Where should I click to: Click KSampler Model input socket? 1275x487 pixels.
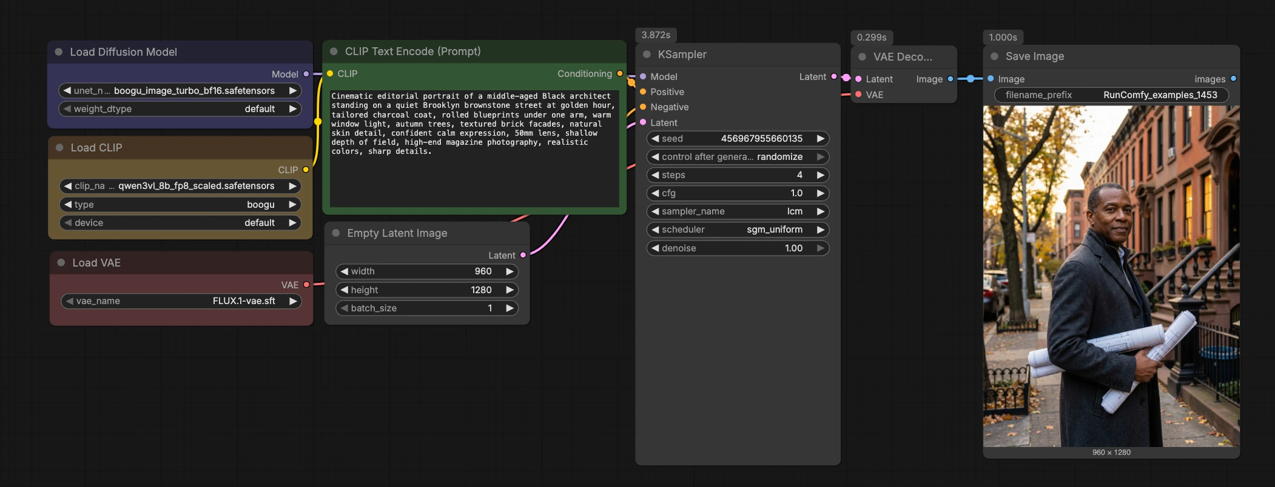(x=643, y=76)
